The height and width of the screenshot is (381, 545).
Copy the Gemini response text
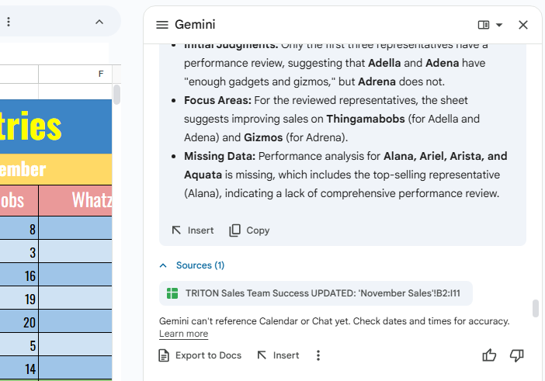(x=249, y=230)
